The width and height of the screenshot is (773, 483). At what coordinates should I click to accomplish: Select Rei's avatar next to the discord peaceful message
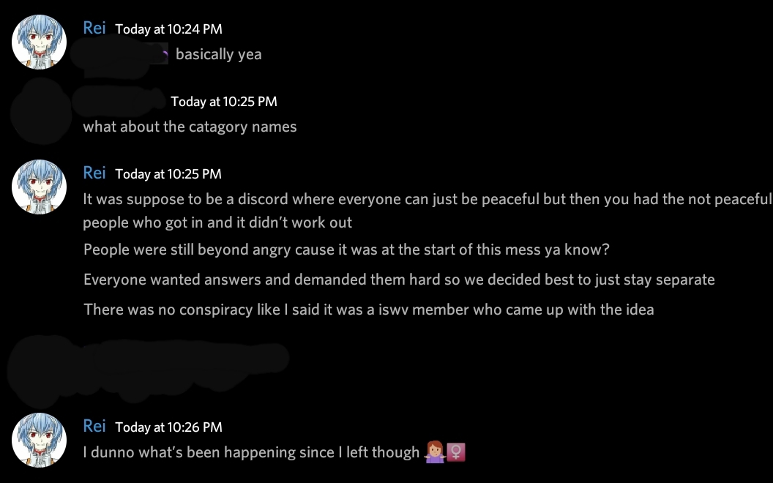(39, 187)
